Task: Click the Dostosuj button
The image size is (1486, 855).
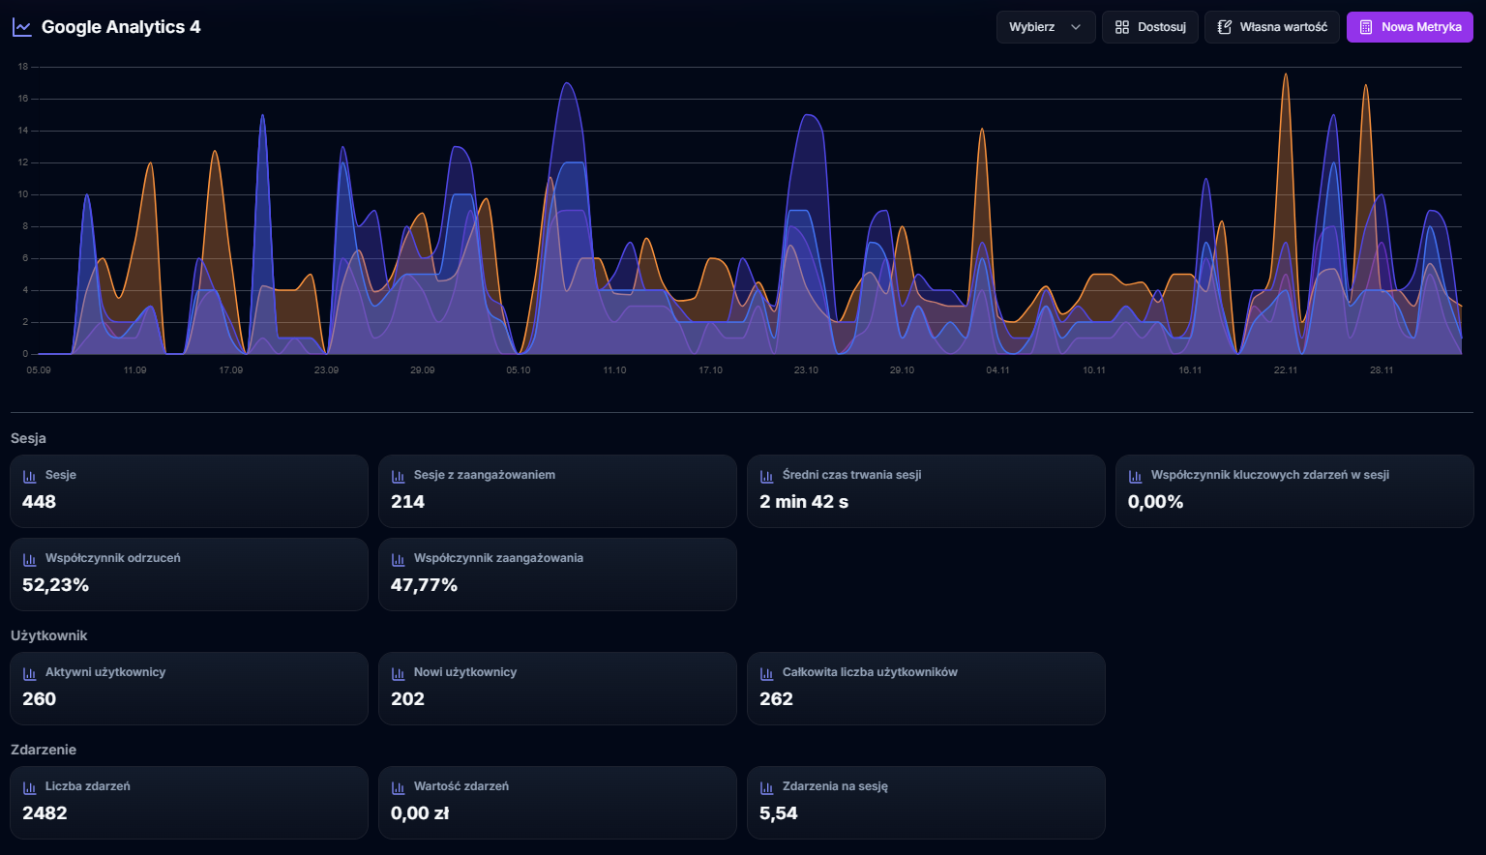Action: [1150, 26]
